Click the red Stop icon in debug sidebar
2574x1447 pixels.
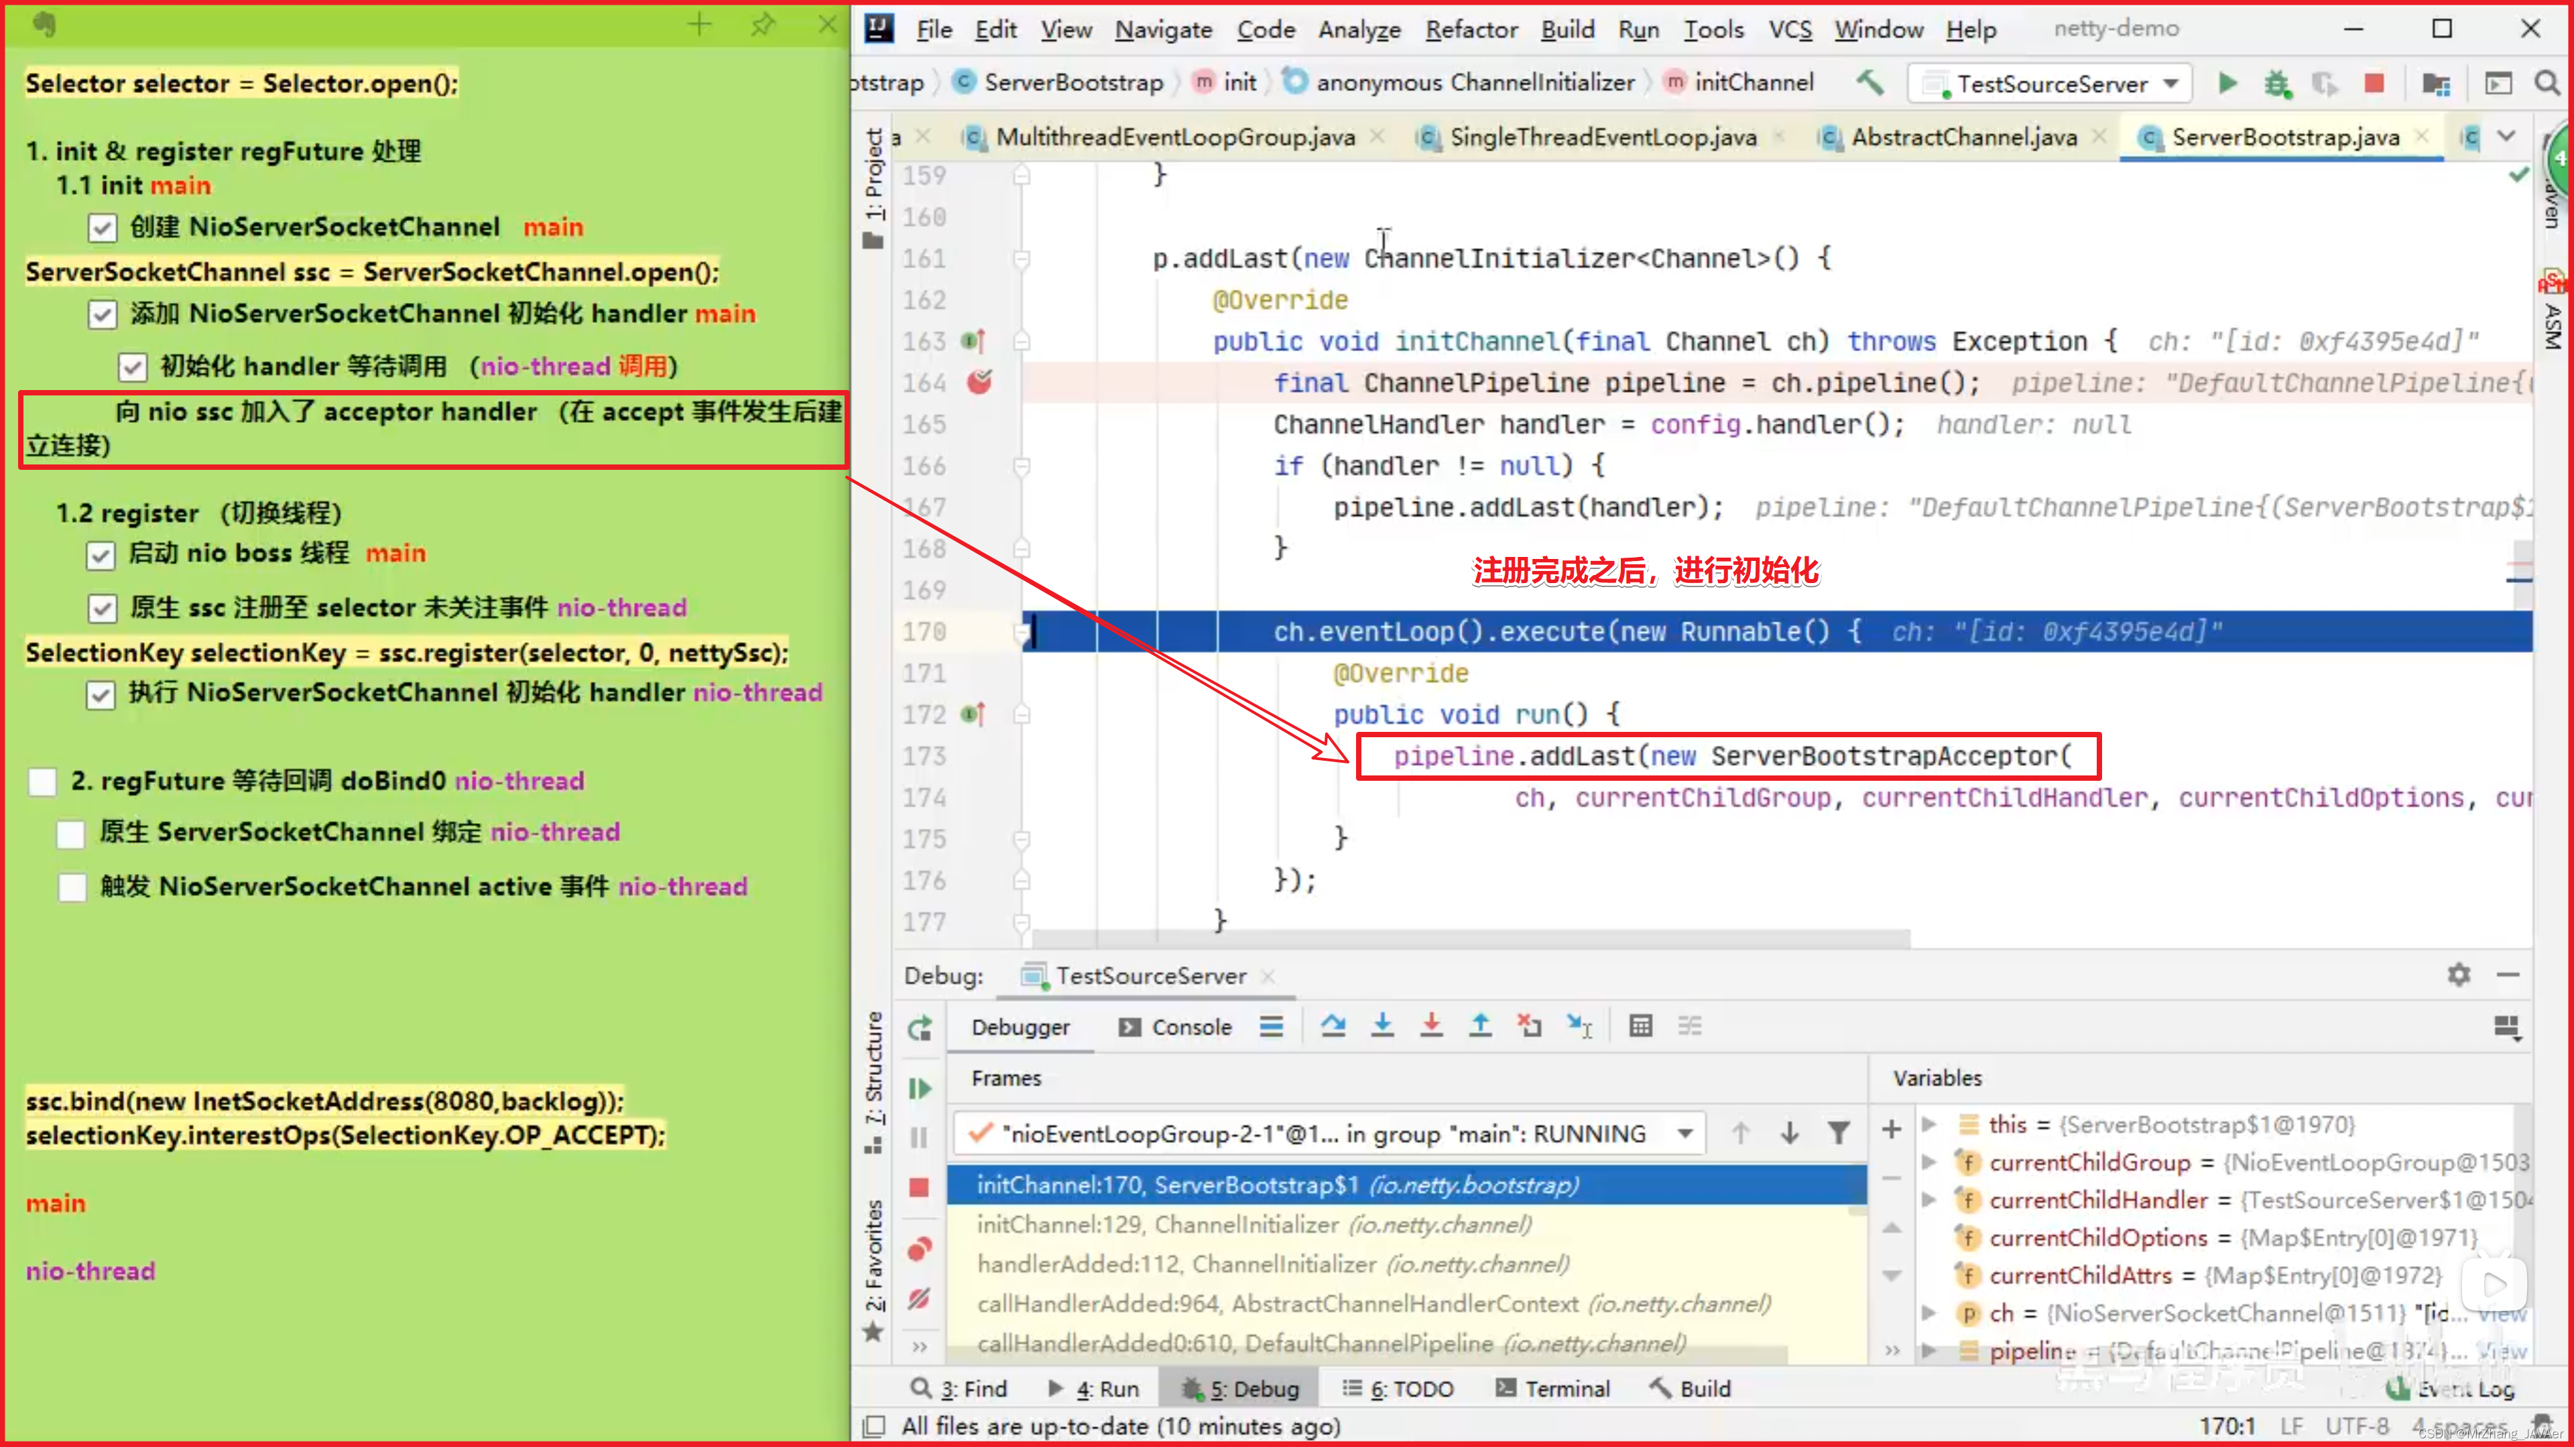click(919, 1187)
